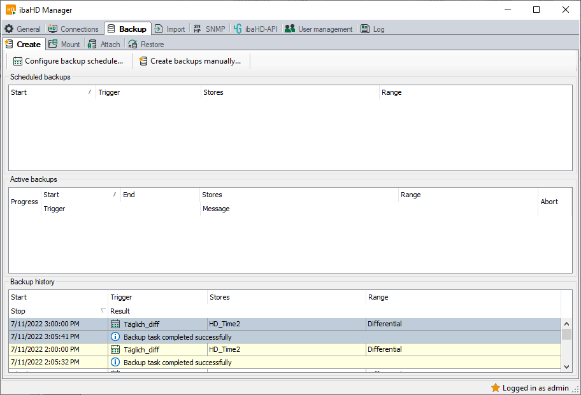
Task: Click the calendar icon in the 3:00:00 PM Täglich_diff row
Action: point(115,324)
